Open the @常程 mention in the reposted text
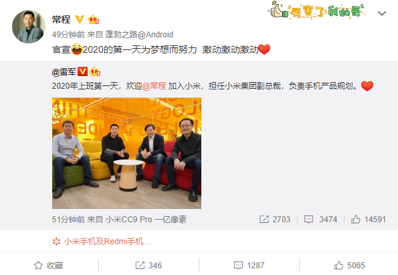Viewport: 398px width, 275px height. [x=154, y=86]
